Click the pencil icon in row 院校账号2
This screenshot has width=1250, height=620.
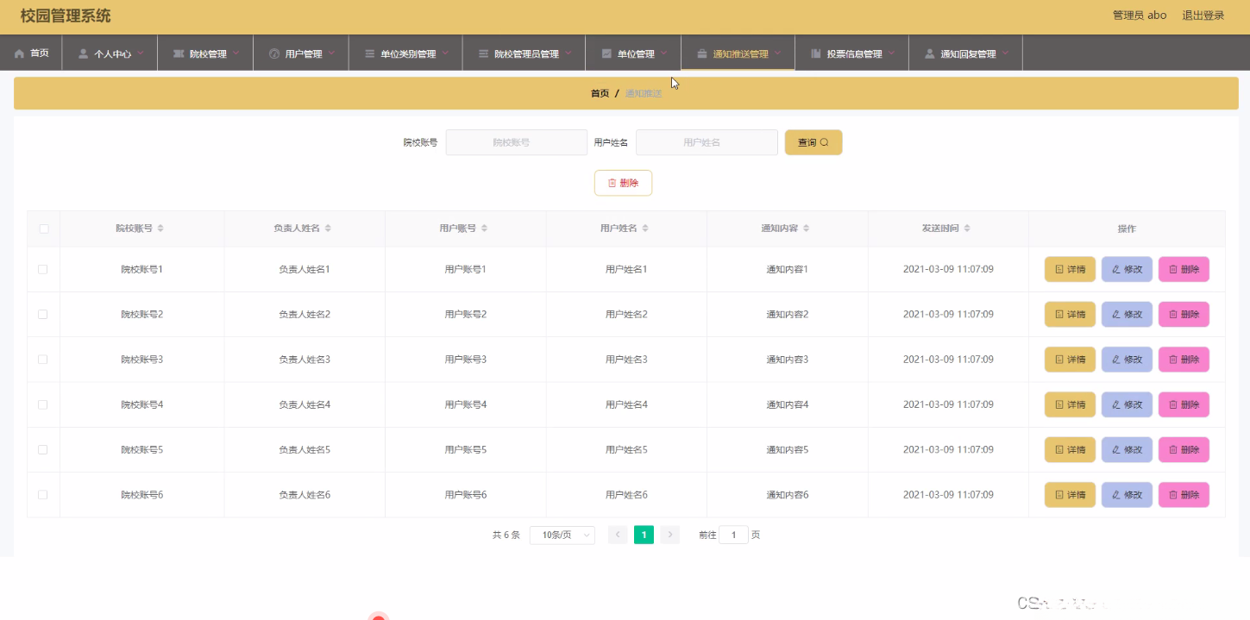1116,315
